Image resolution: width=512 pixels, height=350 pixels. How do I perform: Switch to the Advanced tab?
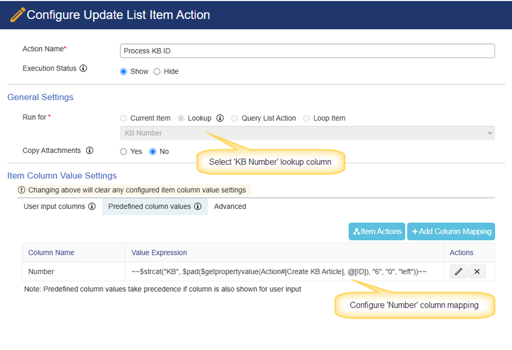[x=230, y=206]
